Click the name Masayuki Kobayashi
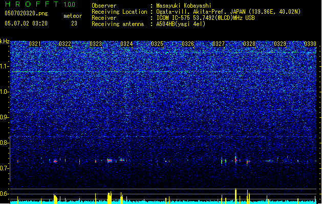The image size is (322, 204). pos(184,6)
